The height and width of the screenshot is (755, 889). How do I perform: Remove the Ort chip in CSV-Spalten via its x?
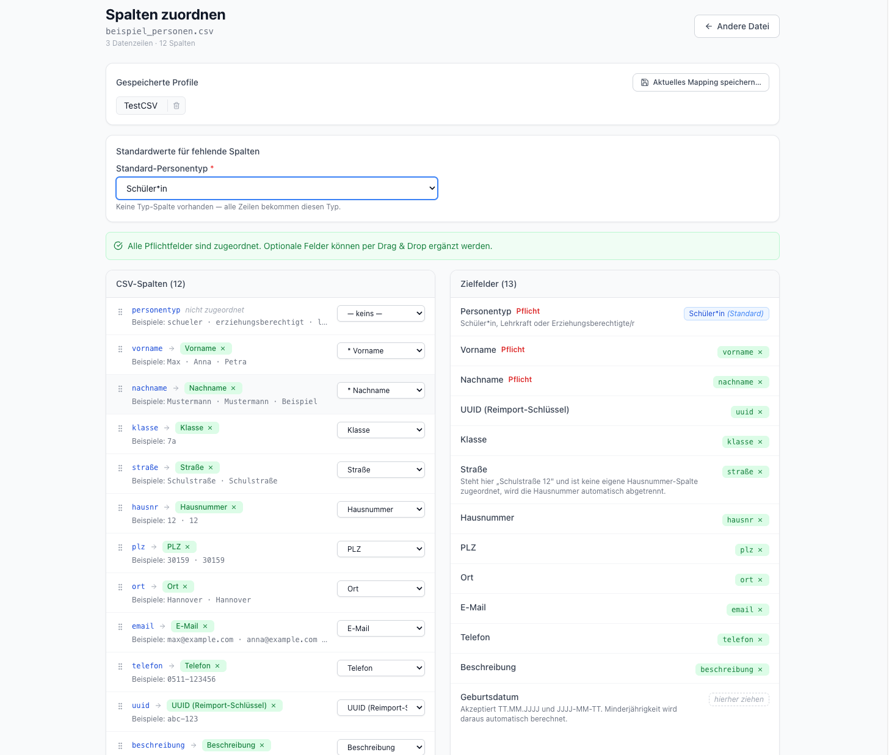[x=185, y=587]
